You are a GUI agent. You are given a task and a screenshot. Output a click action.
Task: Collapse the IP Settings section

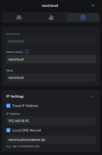[x=93, y=96]
